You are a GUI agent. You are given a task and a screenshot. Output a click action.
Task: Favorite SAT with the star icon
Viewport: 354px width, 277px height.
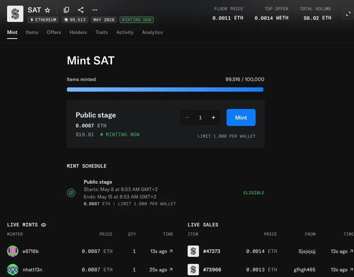47,10
